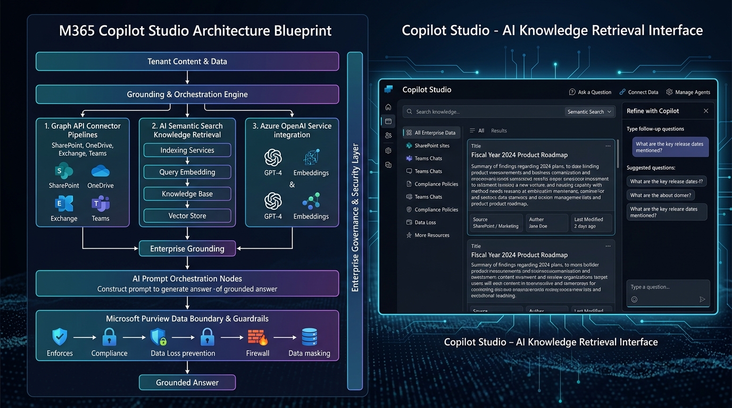
Task: Click the Manage Agents gear icon
Action: pos(669,92)
